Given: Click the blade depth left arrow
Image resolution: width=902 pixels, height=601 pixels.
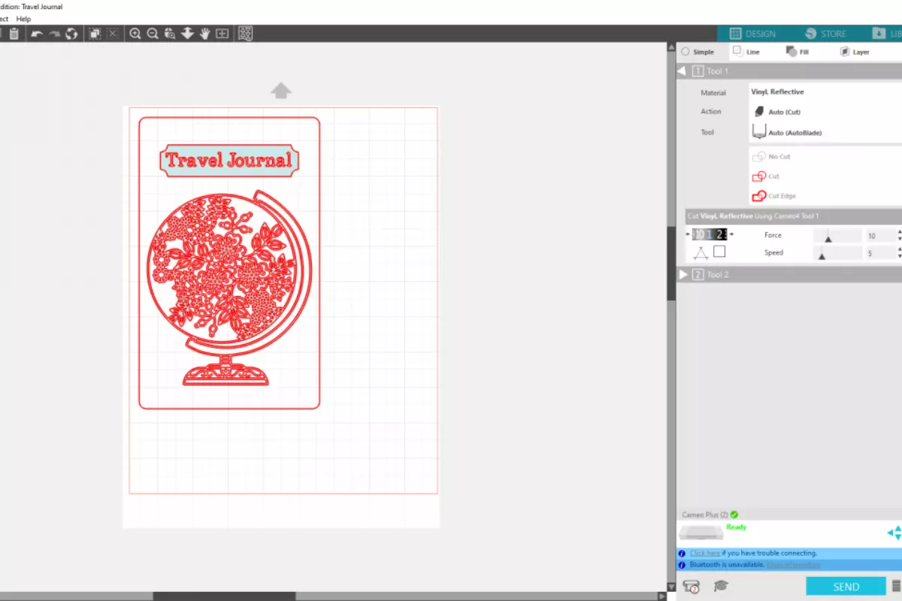Looking at the screenshot, I should click(x=688, y=234).
